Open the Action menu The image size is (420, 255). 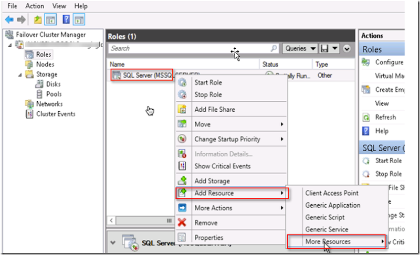[x=35, y=6]
